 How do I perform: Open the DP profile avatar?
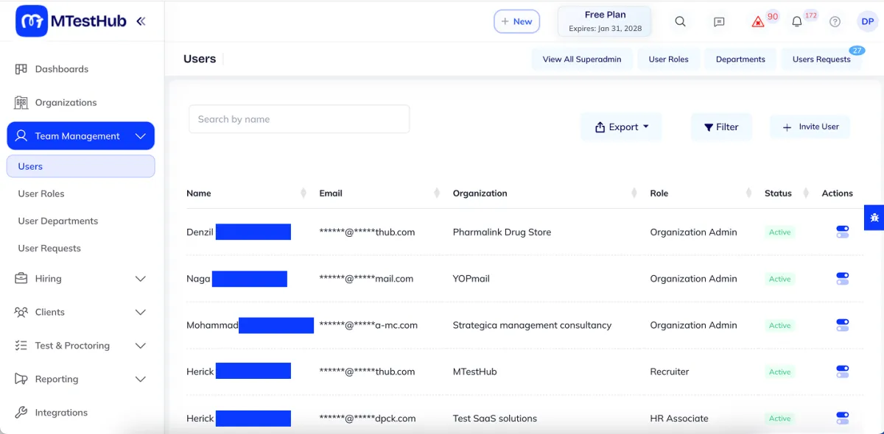click(868, 21)
